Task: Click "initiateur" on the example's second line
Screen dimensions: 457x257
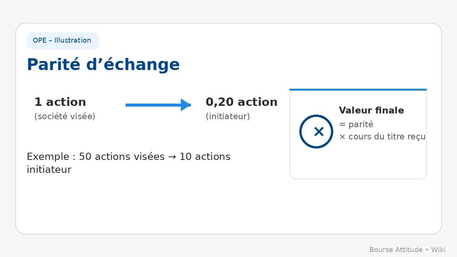Action: (x=49, y=169)
